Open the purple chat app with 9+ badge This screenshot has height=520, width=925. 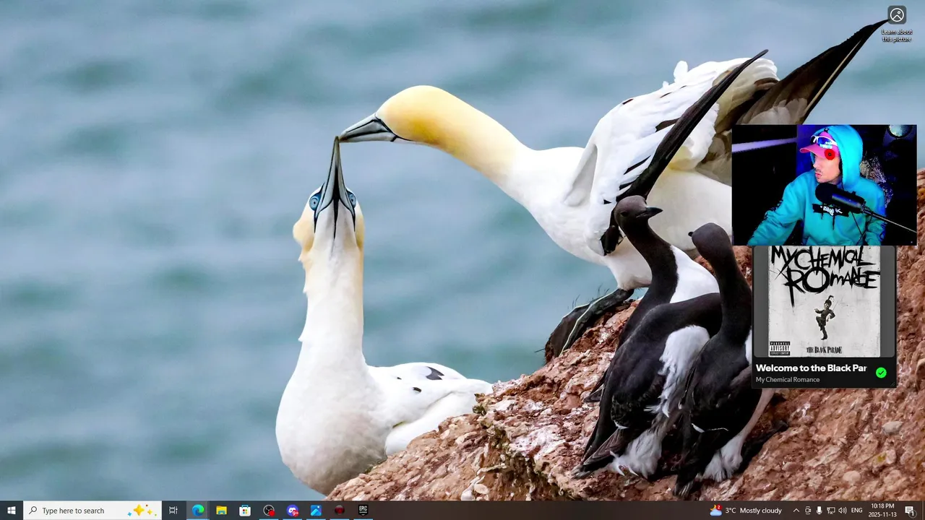click(292, 511)
